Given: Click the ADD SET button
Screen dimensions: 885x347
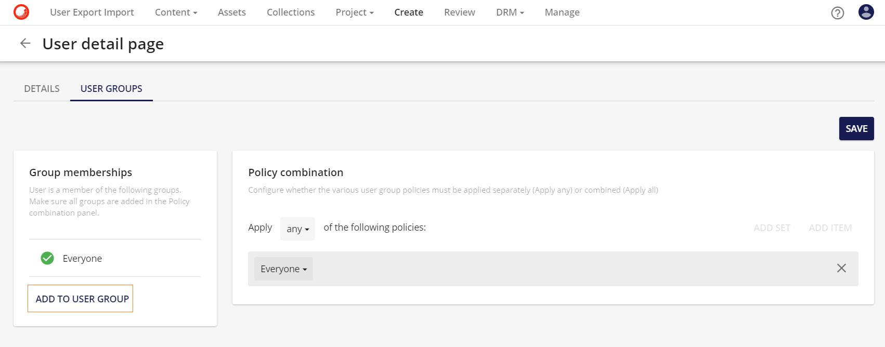Looking at the screenshot, I should coord(772,228).
